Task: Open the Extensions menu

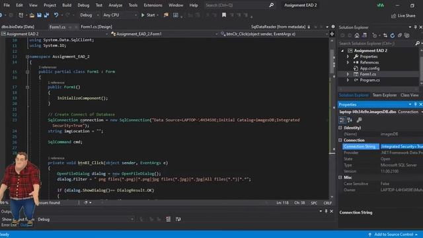Action: point(153,5)
